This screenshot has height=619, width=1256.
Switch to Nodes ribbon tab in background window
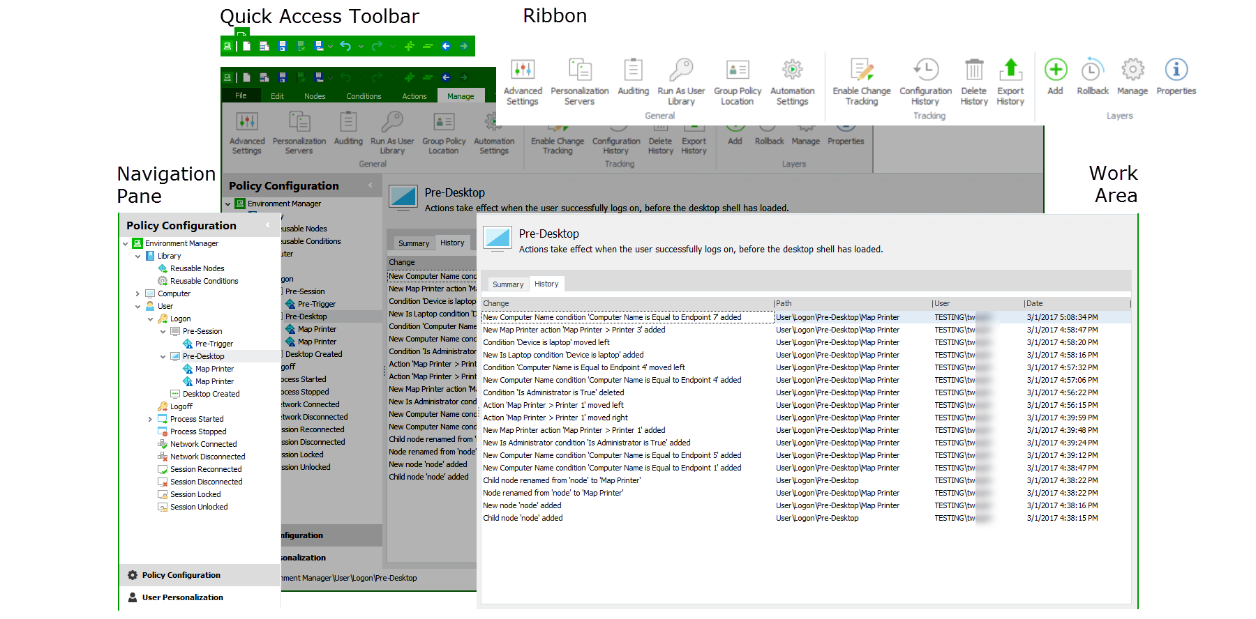tap(315, 96)
